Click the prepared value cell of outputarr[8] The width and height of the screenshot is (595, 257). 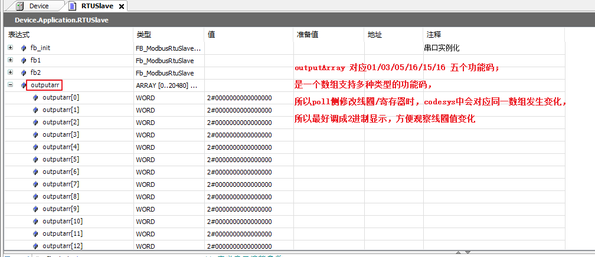coord(329,197)
